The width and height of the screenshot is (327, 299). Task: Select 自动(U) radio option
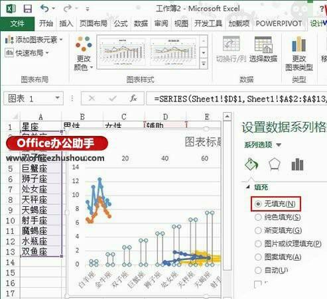click(x=271, y=270)
